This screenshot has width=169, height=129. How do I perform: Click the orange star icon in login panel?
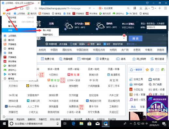147,70
